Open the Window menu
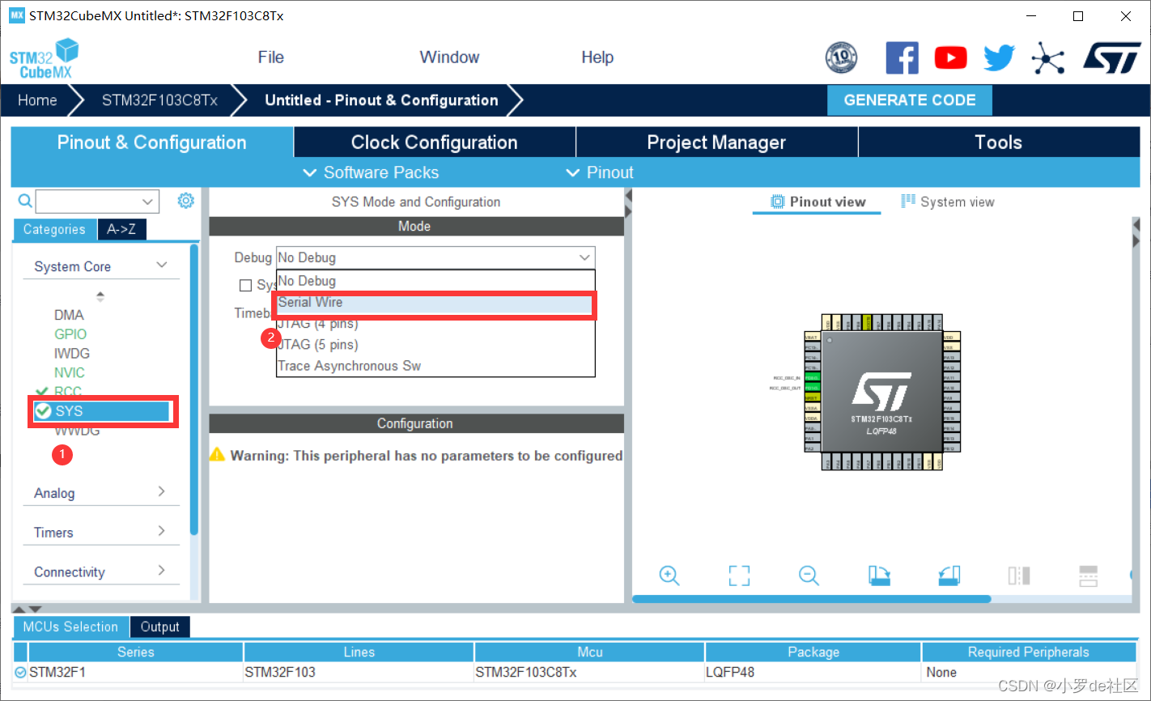Viewport: 1151px width, 701px height. 449,57
